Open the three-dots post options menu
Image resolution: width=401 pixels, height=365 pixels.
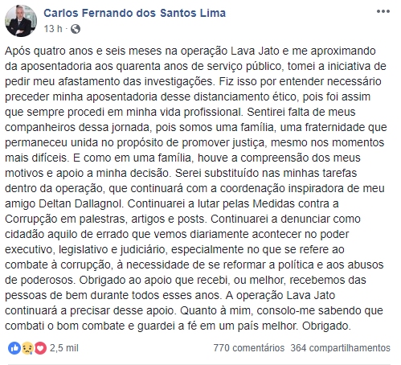(x=383, y=11)
